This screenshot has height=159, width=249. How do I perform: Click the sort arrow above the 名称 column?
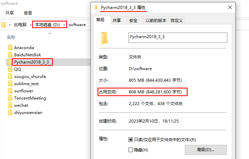pyautogui.click(x=50, y=33)
